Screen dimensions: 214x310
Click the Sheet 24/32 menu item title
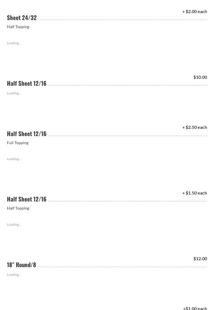(x=22, y=18)
